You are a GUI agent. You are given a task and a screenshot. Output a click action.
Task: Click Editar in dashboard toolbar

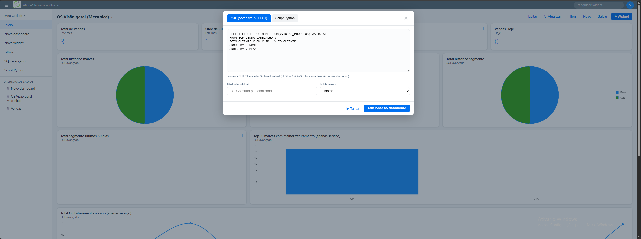click(x=532, y=16)
